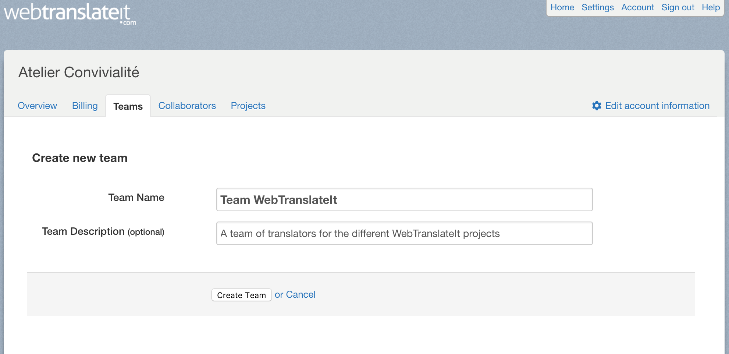This screenshot has height=354, width=729.
Task: Switch to the Overview tab
Action: [38, 106]
